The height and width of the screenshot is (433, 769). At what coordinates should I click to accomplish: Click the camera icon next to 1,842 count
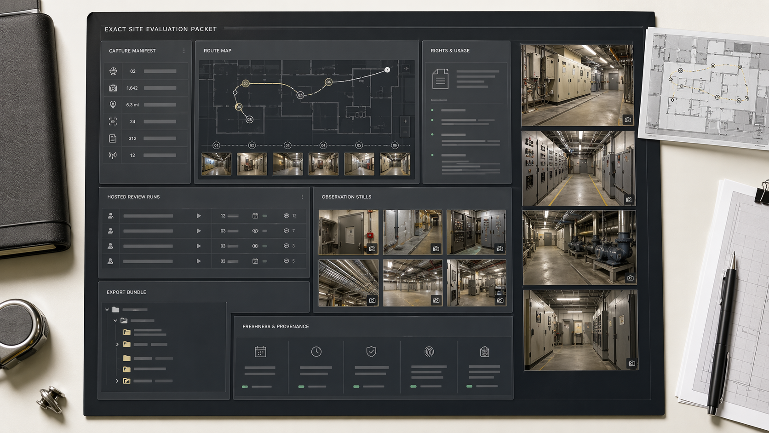click(113, 88)
